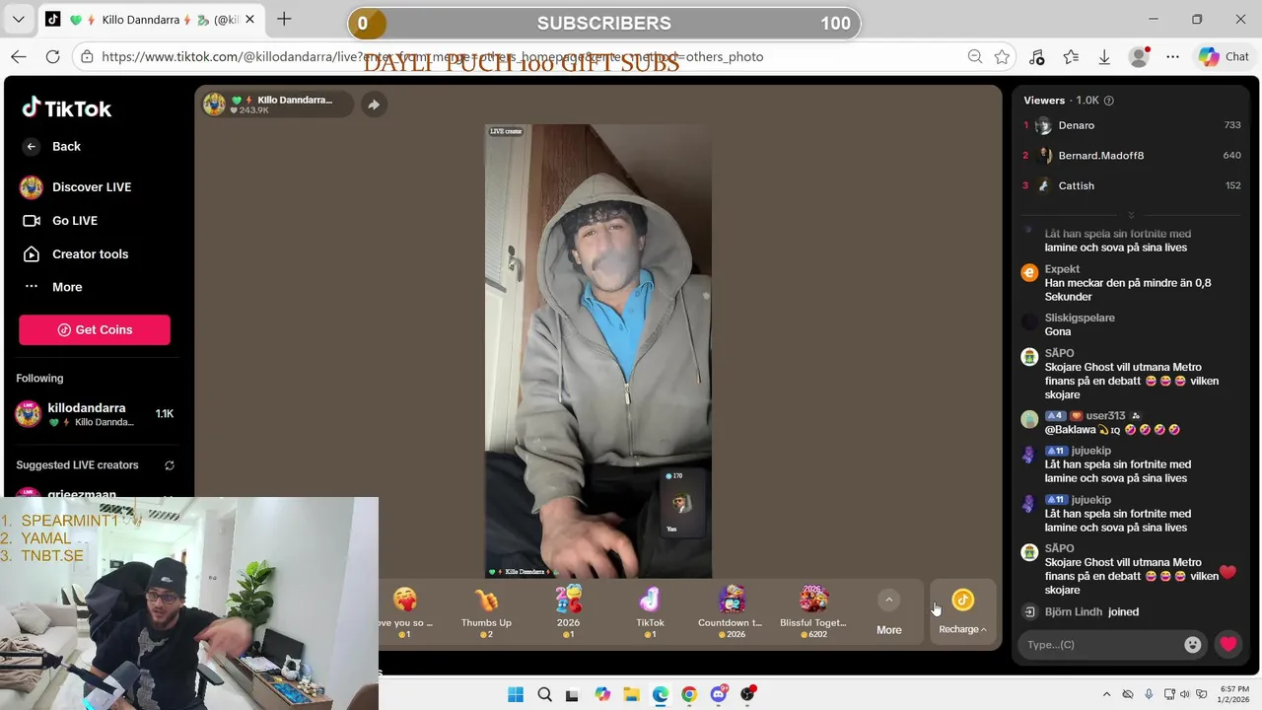The height and width of the screenshot is (710, 1262).
Task: Click the Sliskigspelare chat username
Action: pyautogui.click(x=1080, y=318)
